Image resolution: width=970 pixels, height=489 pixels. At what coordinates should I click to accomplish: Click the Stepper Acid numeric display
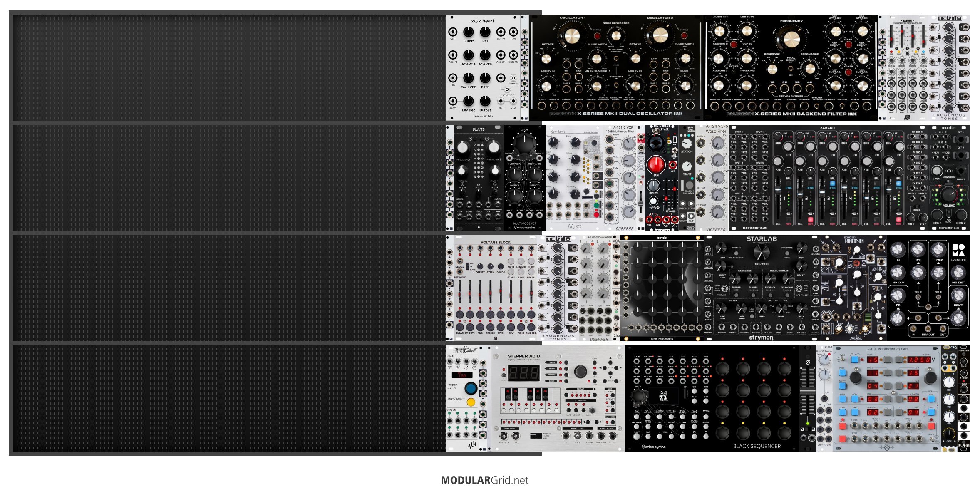pyautogui.click(x=524, y=373)
